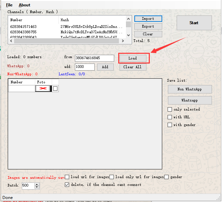Click the Load button

coord(133,58)
